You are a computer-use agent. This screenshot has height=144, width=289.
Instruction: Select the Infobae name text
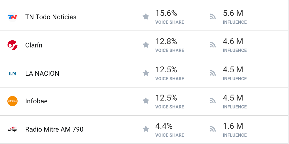tap(36, 101)
